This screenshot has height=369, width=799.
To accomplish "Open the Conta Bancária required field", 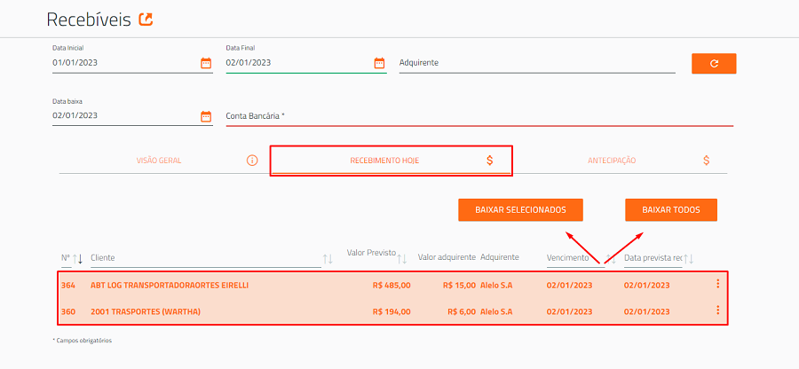I will [479, 116].
